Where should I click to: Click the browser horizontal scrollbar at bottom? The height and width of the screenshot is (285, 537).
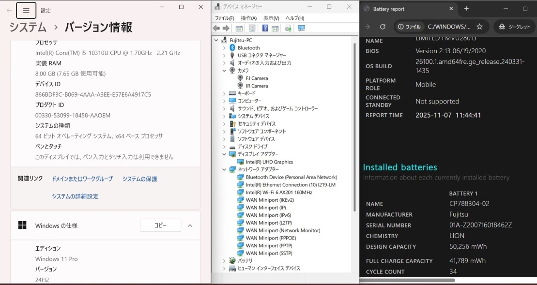tap(407, 280)
